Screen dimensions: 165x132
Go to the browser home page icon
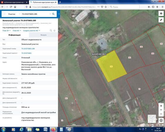click(x=15, y=7)
